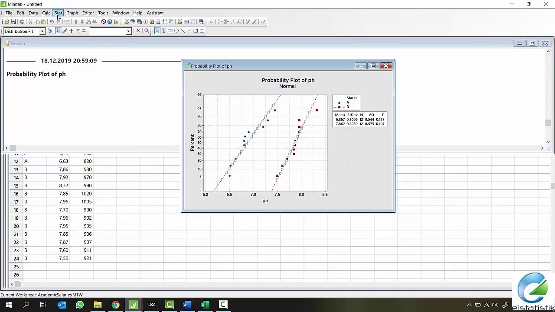Select the Ellipse drawing tool

click(176, 31)
